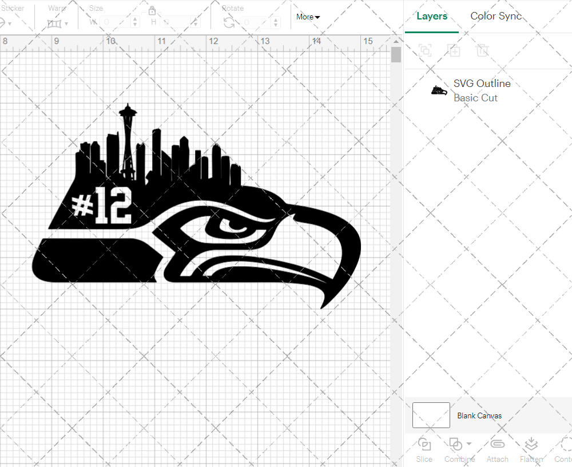Expand the More toolbar menu
Viewport: 572px width, 467px height.
(308, 17)
